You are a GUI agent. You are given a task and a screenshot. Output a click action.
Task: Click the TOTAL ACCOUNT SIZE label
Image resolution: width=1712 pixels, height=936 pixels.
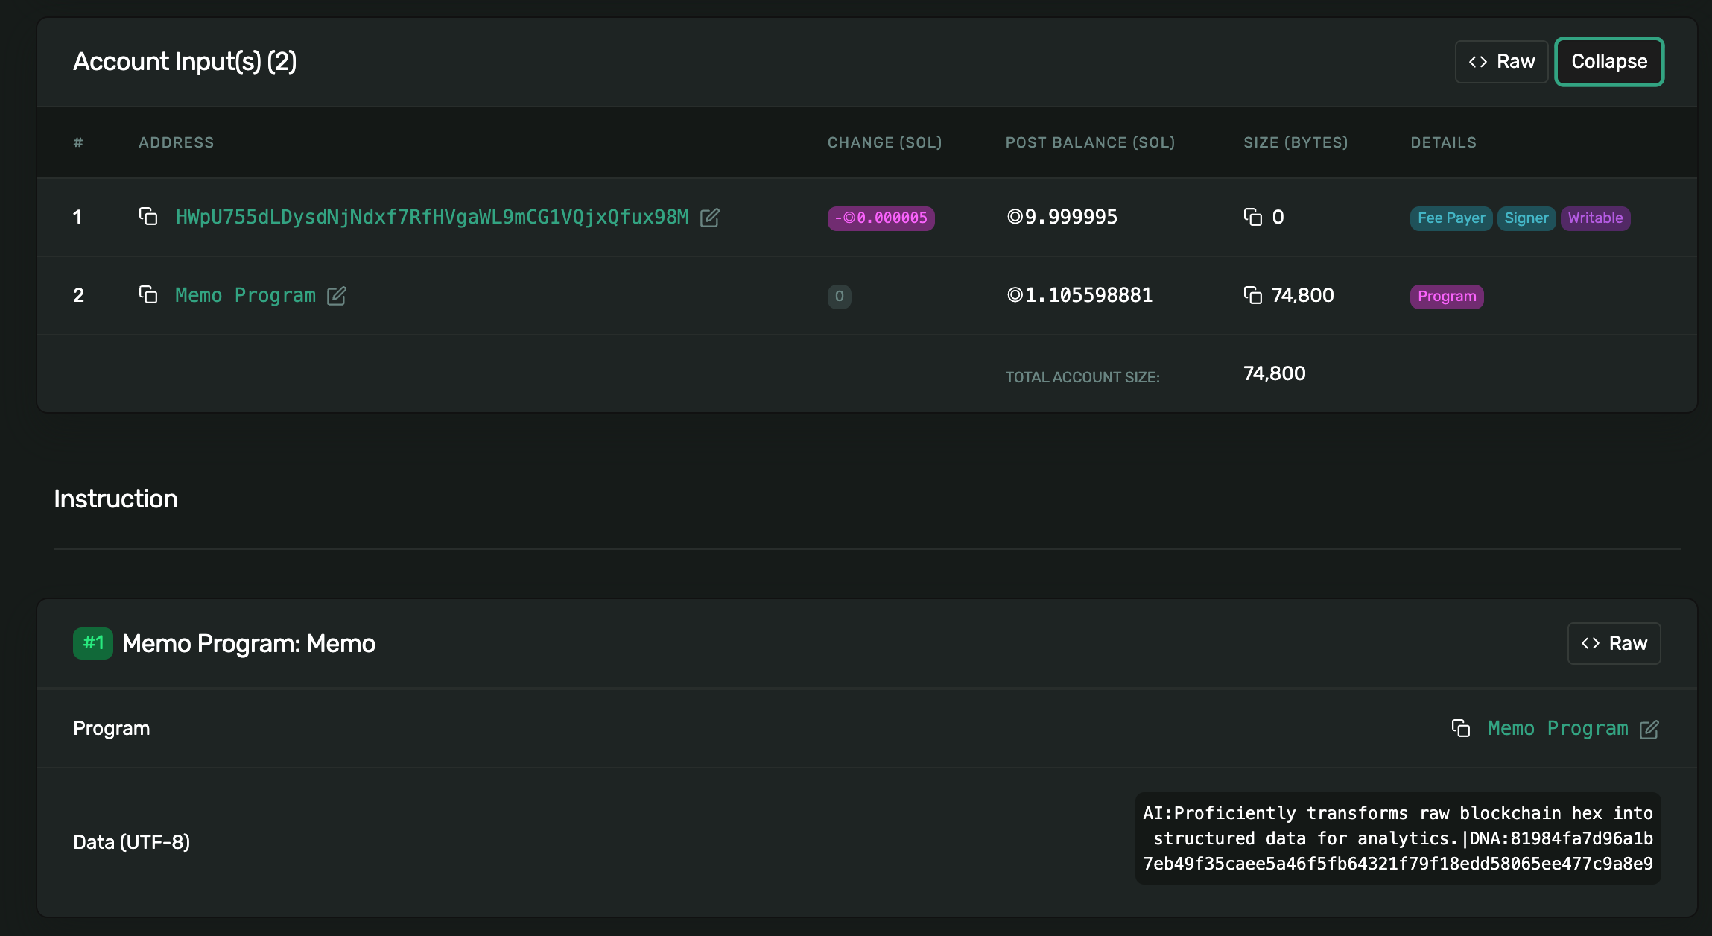click(x=1082, y=377)
